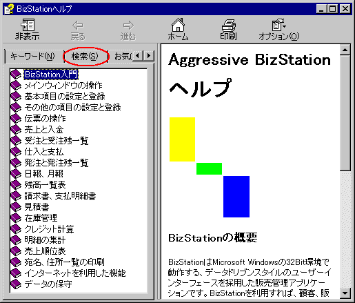Screen dimensions: 355x303
Task: Click the 戻る (Back) arrow icon
Action: pos(78,26)
